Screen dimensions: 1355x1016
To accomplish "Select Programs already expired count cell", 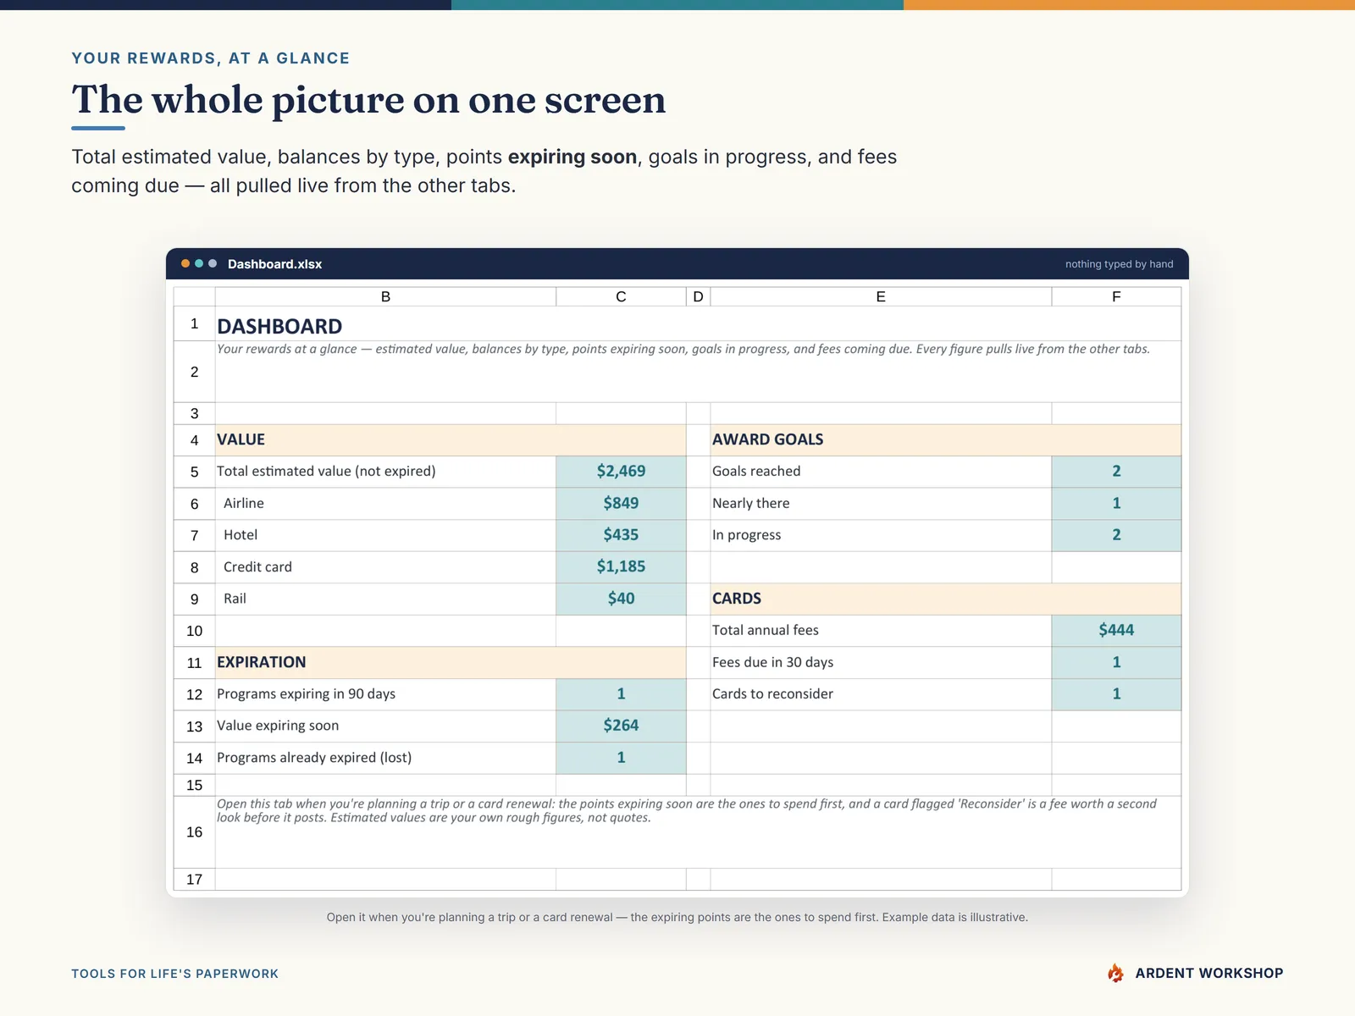I will pyautogui.click(x=621, y=758).
